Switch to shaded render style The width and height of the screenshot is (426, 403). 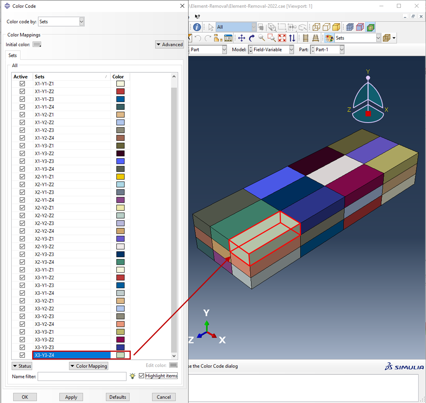pos(336,27)
